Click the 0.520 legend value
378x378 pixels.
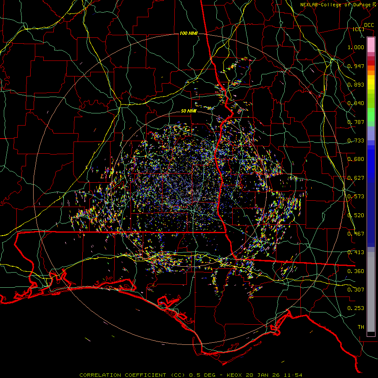[x=356, y=215]
